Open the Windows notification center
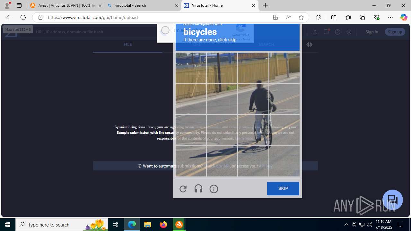411x231 pixels. tap(400, 225)
